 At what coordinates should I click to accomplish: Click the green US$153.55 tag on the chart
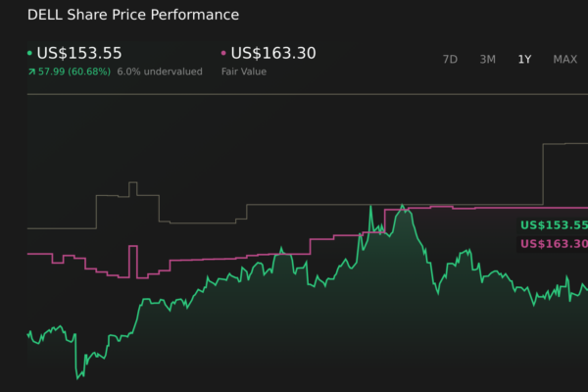[553, 224]
